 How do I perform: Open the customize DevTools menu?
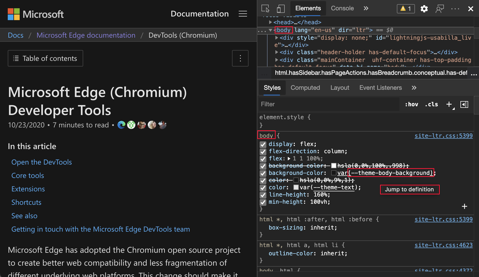pos(455,9)
